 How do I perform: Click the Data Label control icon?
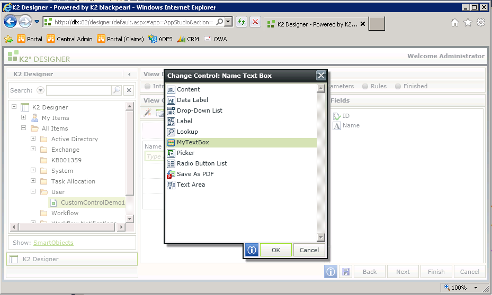pos(171,100)
